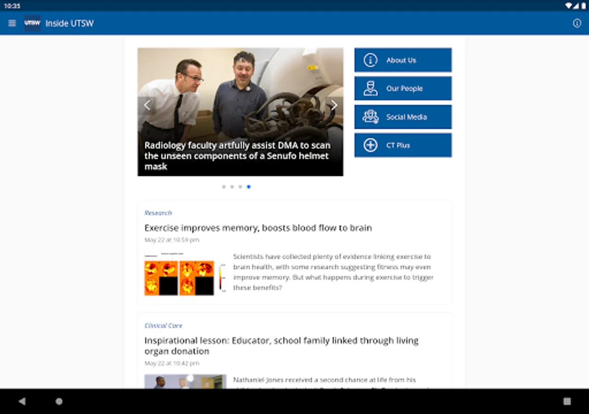Open the brain scan article thumbnail
The image size is (589, 414).
[x=185, y=273]
